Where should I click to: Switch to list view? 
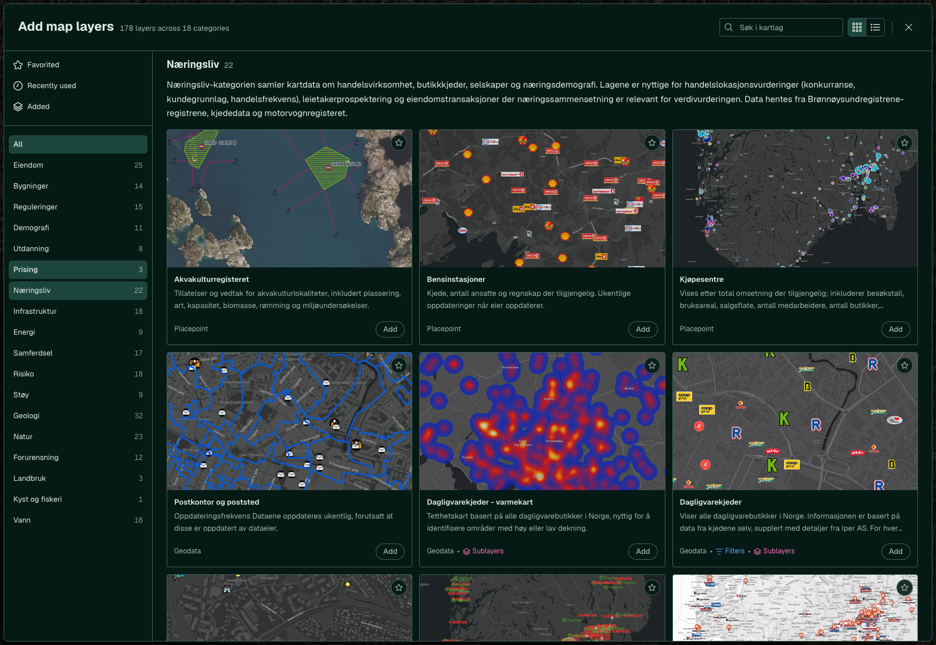[876, 27]
